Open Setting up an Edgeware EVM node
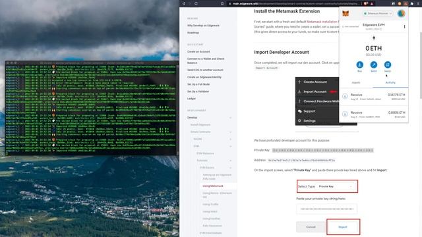 pos(217,177)
